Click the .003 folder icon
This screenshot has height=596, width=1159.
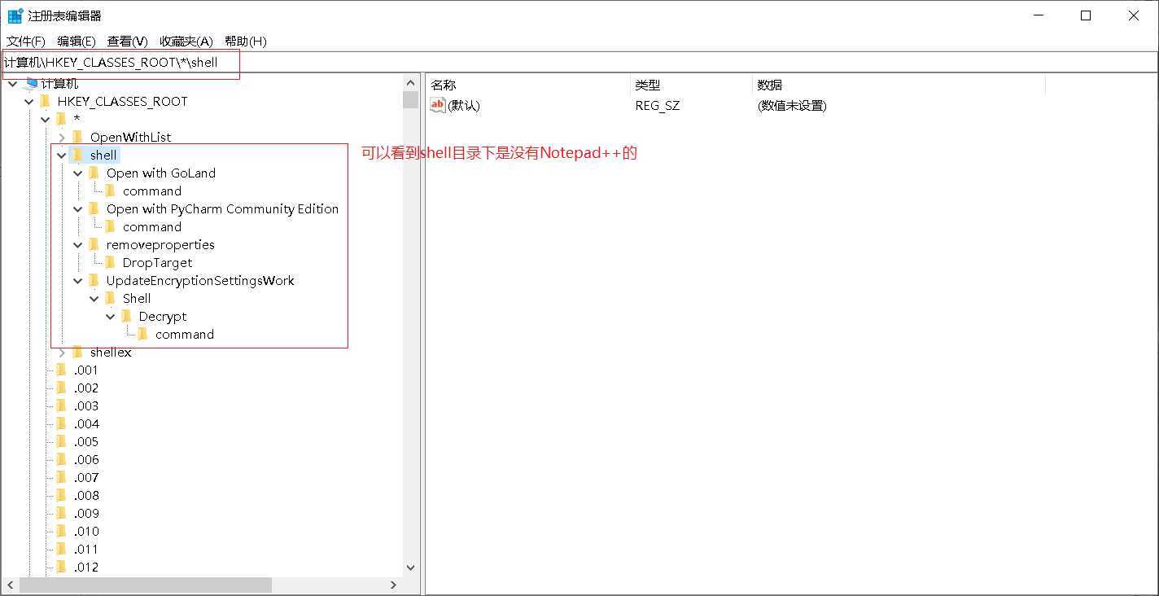click(62, 405)
